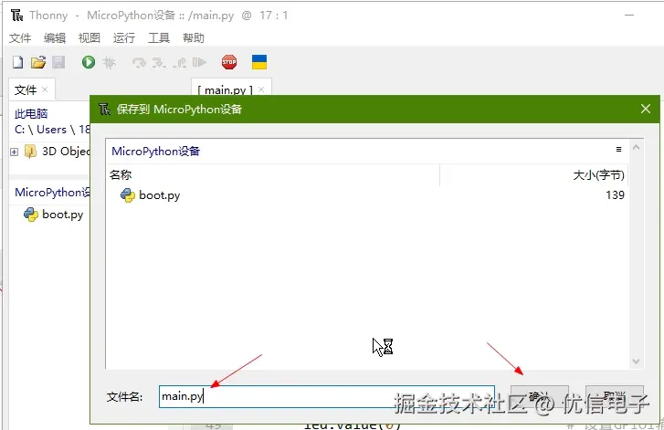This screenshot has height=430, width=664.
Task: Click the Open file folder icon
Action: [38, 62]
